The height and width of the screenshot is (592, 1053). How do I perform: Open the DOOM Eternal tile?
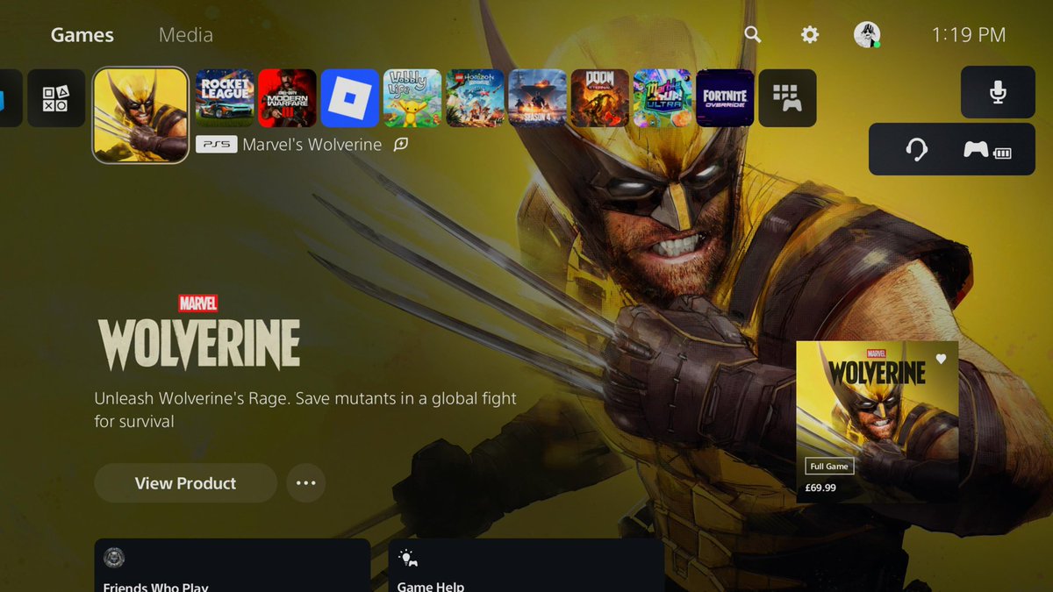pos(600,98)
